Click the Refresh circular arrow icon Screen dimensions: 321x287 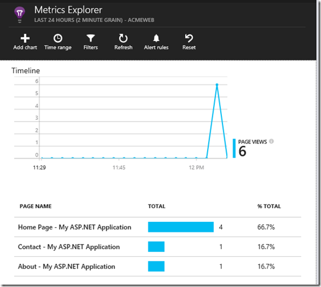tap(123, 39)
